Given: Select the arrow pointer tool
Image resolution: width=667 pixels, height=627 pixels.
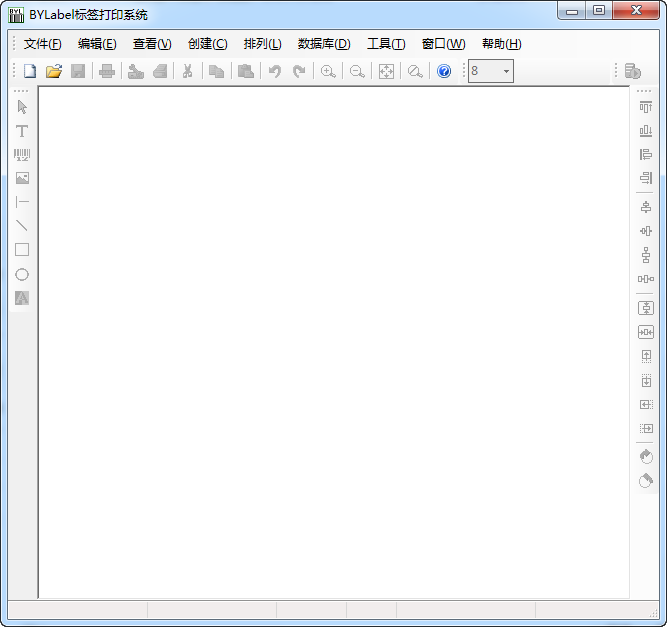Looking at the screenshot, I should tap(22, 107).
